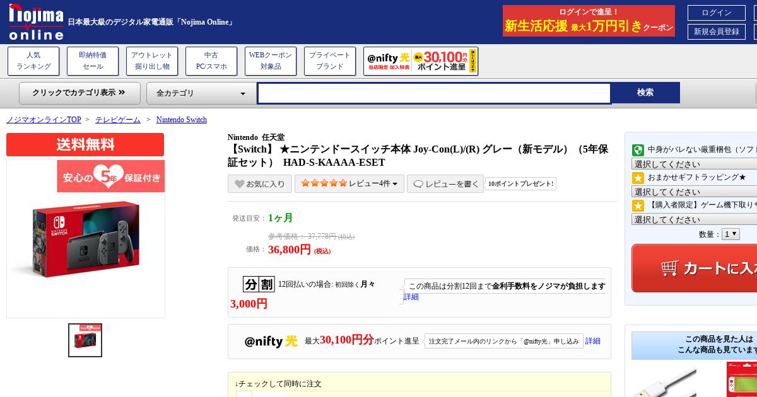
Task: Select the small product thumbnail below image
Action: coord(85,340)
